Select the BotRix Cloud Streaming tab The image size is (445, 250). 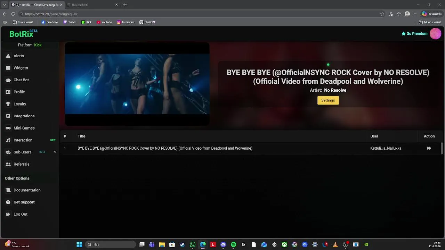pos(37,5)
